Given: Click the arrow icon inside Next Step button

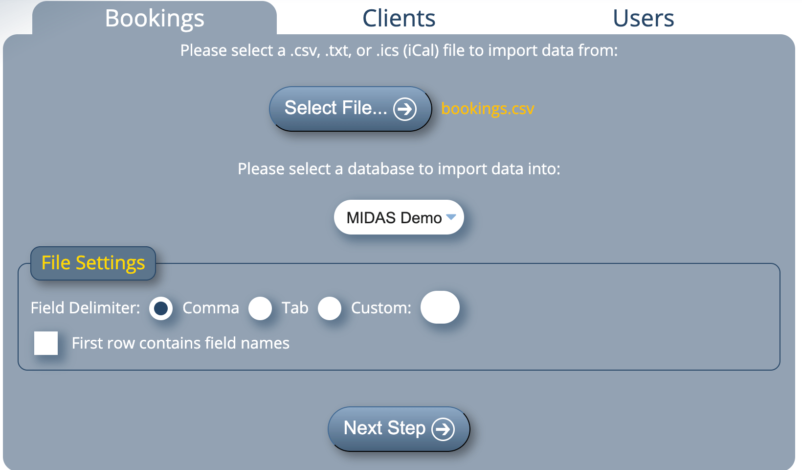Looking at the screenshot, I should (443, 428).
